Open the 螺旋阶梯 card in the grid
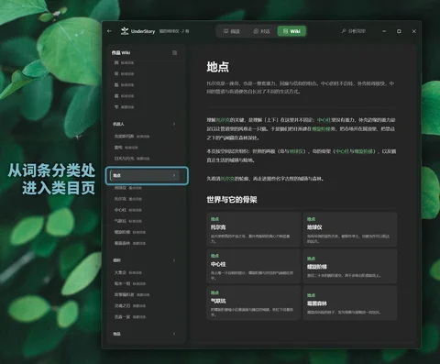This screenshot has width=440, height=364. pyautogui.click(x=350, y=266)
